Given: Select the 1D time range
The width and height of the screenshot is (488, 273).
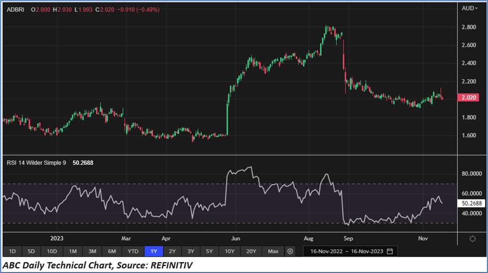Looking at the screenshot, I should [x=12, y=251].
